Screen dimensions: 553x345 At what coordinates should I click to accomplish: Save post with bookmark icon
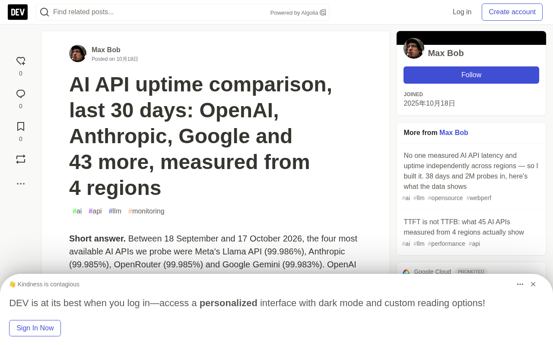[21, 126]
